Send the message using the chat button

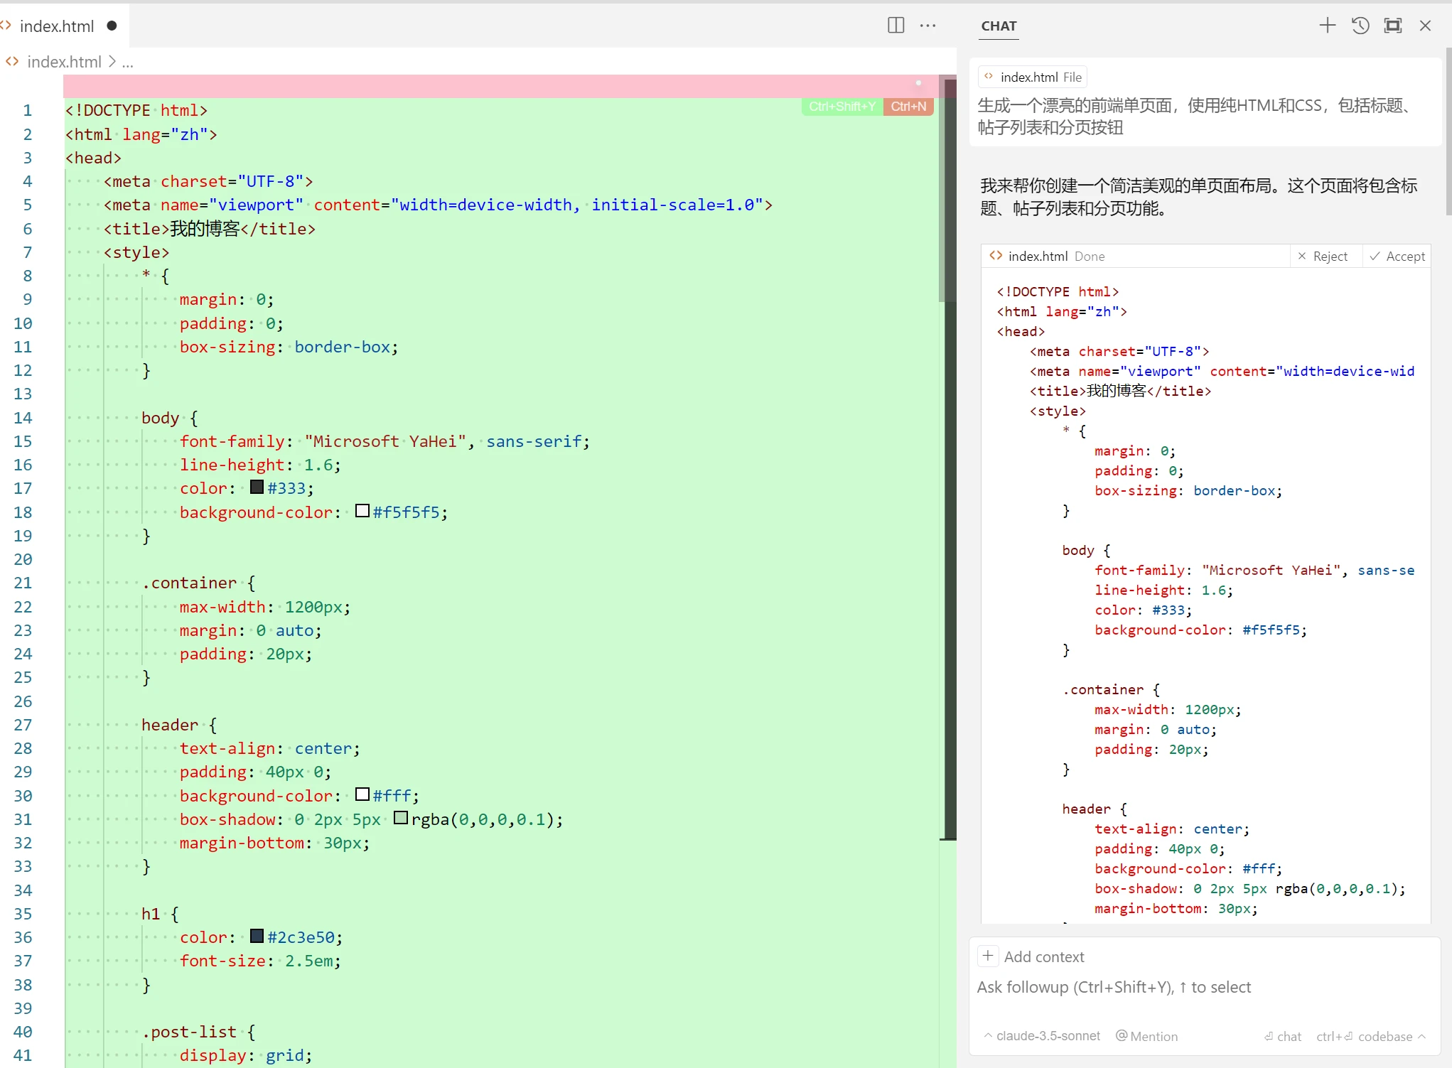[1283, 1036]
